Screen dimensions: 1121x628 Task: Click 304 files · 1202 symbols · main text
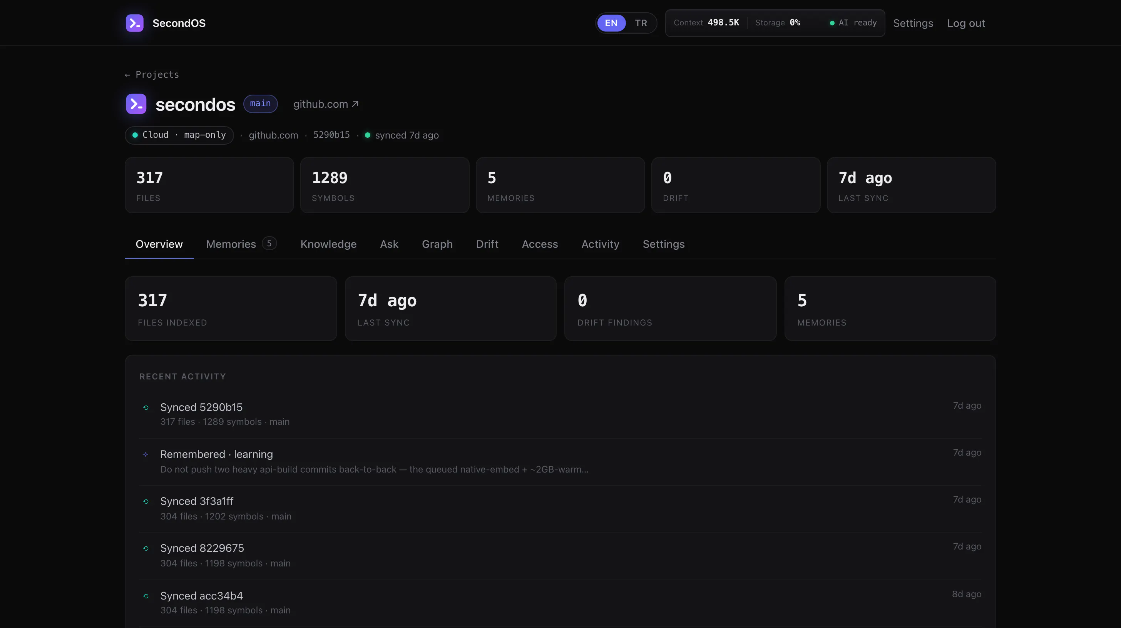(226, 516)
